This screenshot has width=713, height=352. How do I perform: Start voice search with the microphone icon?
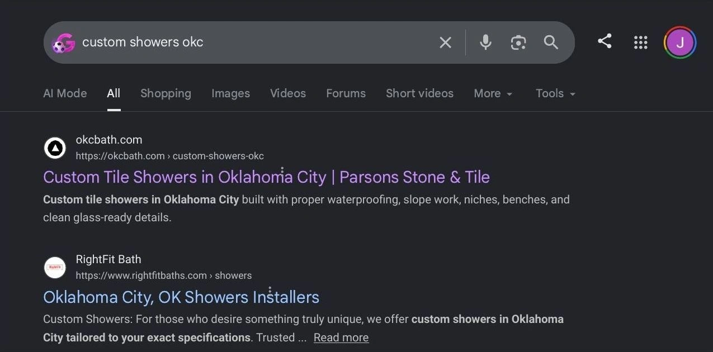[x=485, y=42]
